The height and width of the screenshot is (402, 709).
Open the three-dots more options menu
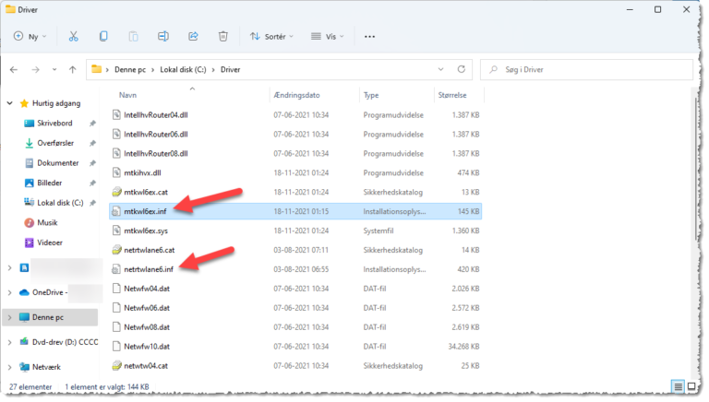point(369,37)
